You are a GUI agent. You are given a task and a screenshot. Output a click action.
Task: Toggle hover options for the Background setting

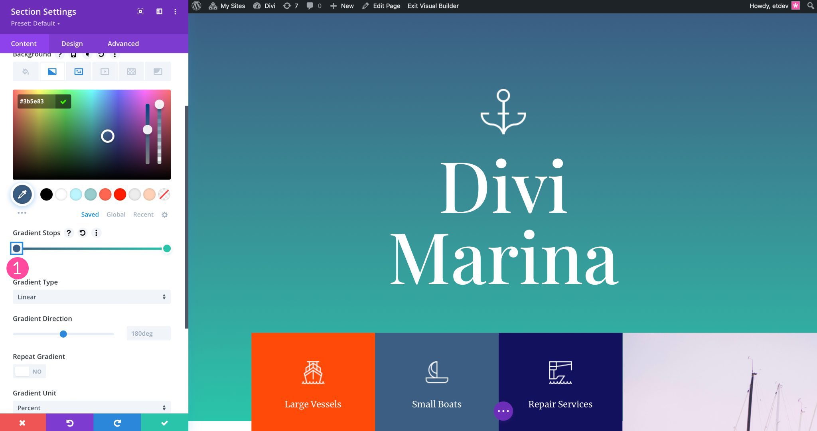[87, 55]
